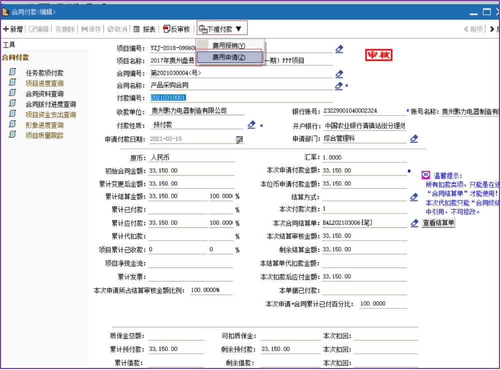Open 项目进度查询 in the left panel
Image resolution: width=501 pixels, height=370 pixels.
coord(44,83)
